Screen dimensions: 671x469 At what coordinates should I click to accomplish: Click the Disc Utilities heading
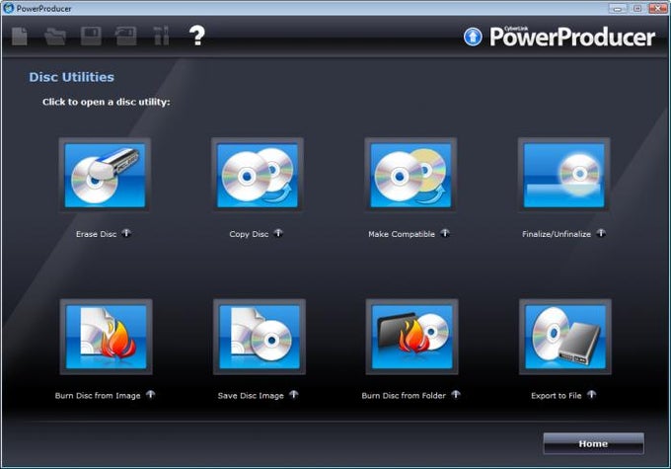(71, 77)
